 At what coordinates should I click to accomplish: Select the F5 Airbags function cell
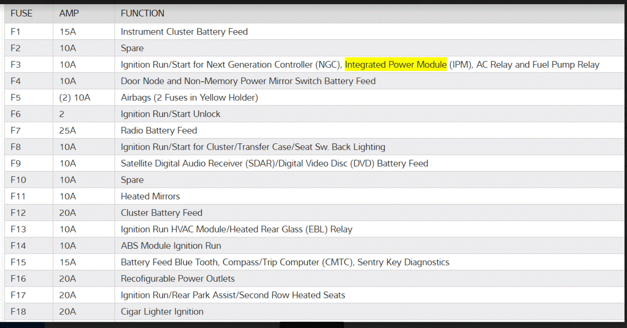click(x=189, y=98)
